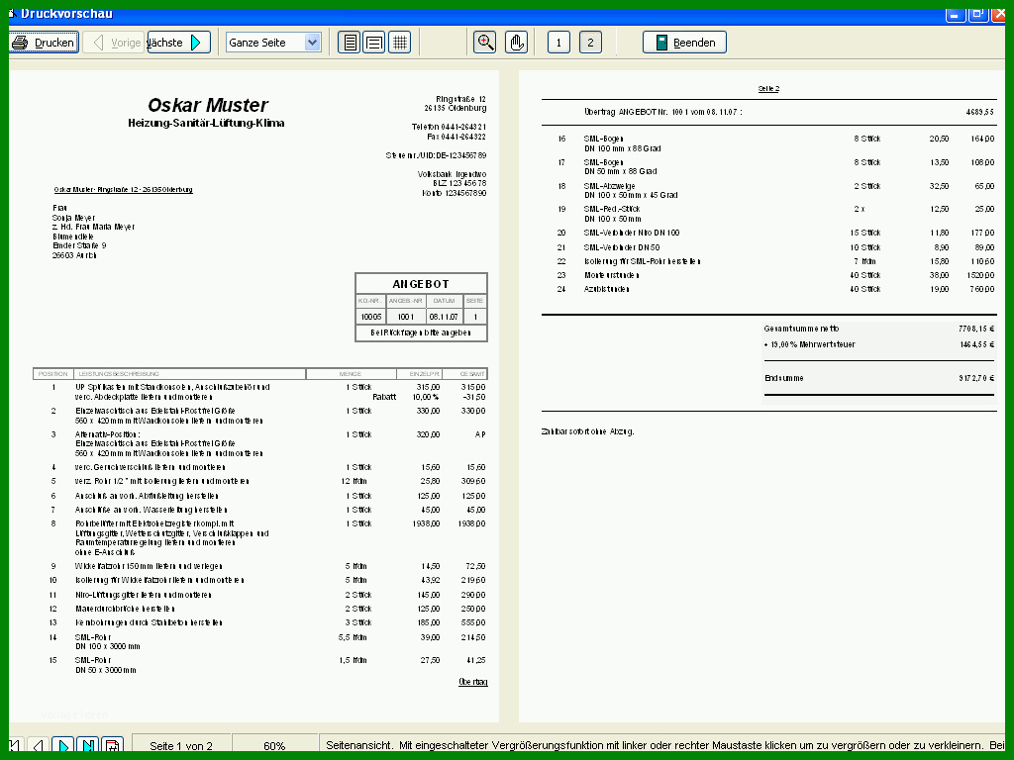This screenshot has height=760, width=1014.
Task: Click 'Seite 1 von 2' status field
Action: click(181, 746)
